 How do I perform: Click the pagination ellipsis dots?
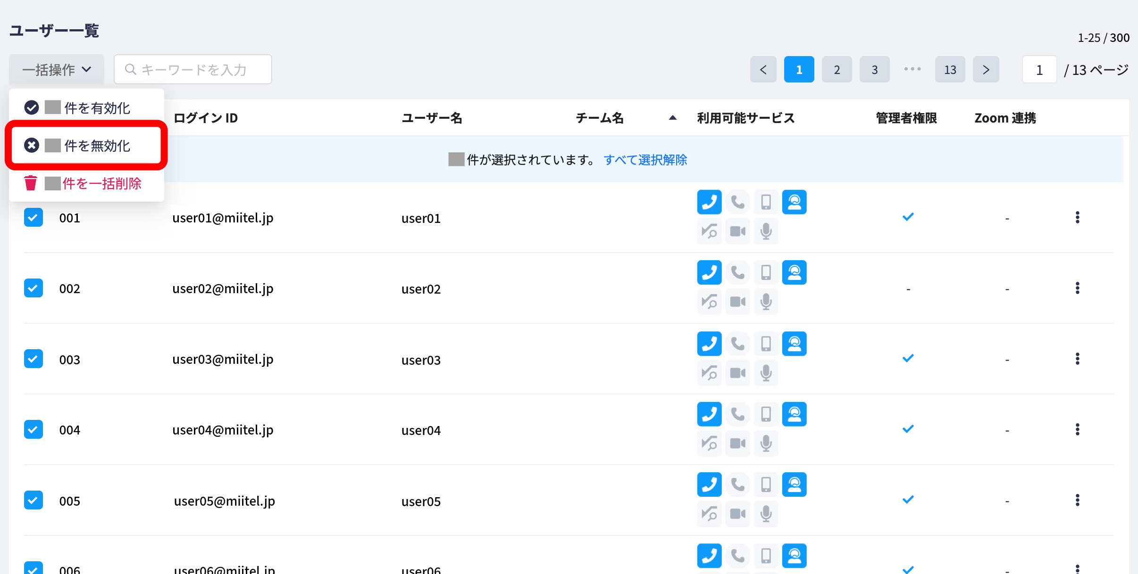click(912, 69)
